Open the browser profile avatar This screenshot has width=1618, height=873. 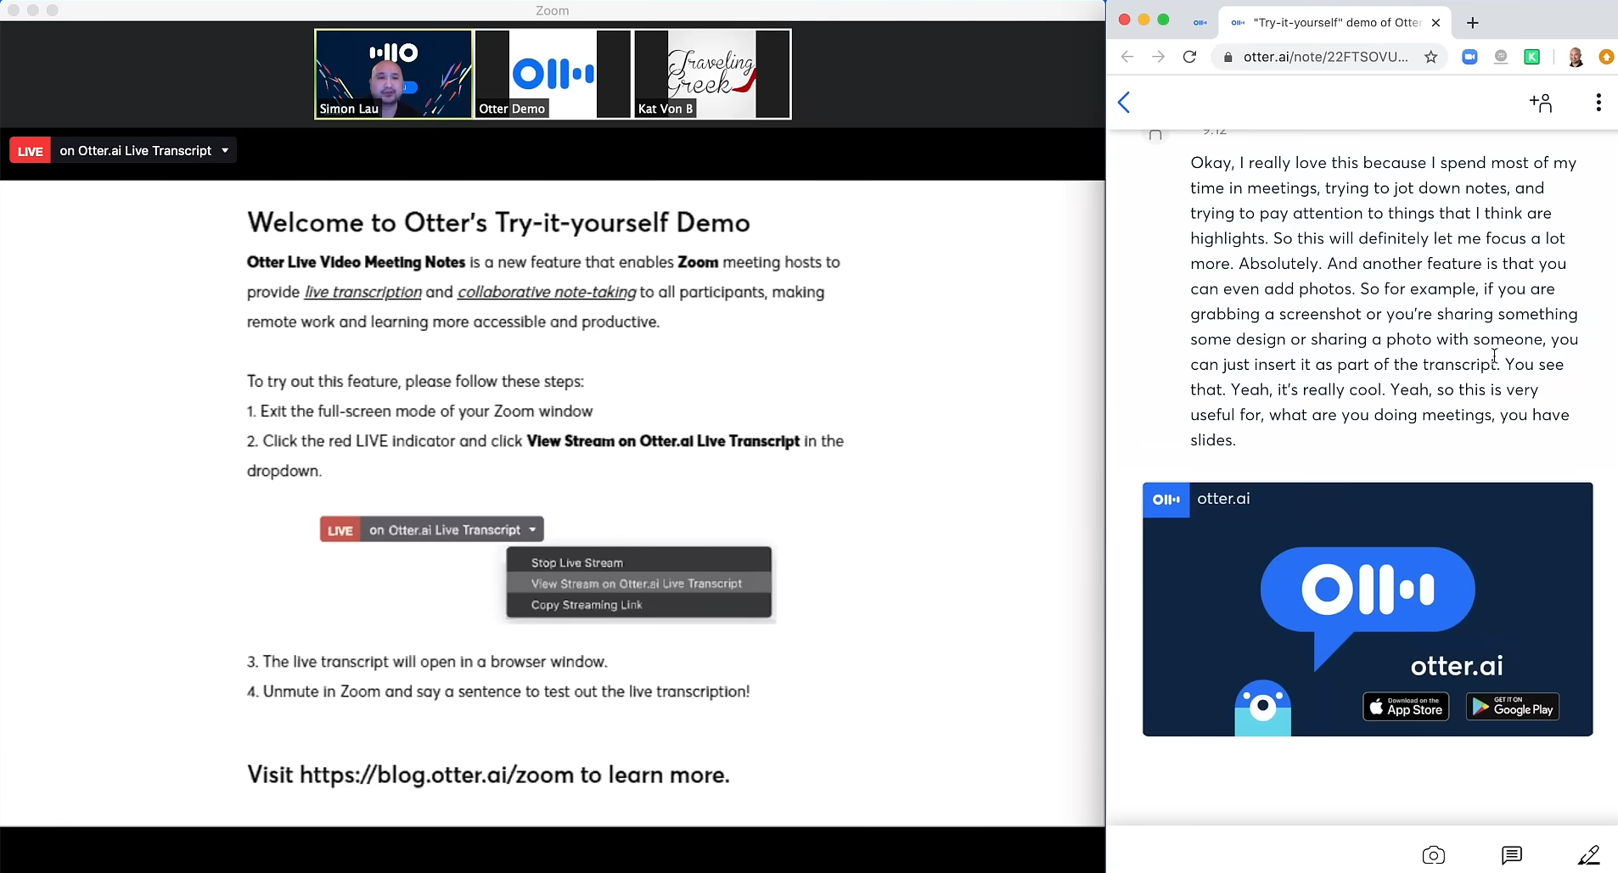pyautogui.click(x=1576, y=57)
